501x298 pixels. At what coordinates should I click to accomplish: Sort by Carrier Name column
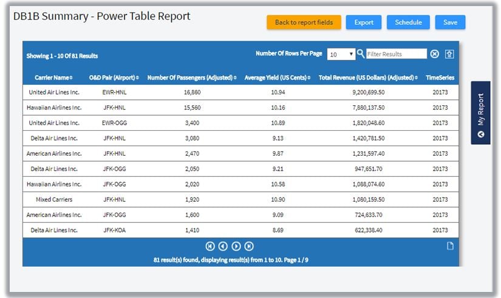[53, 78]
